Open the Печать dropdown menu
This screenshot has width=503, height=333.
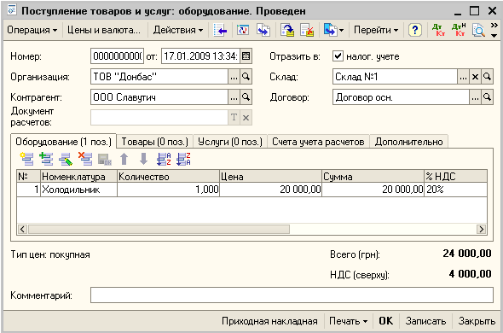click(x=349, y=321)
